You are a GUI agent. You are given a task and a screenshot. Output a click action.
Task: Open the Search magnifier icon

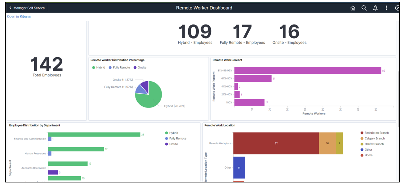pyautogui.click(x=364, y=8)
